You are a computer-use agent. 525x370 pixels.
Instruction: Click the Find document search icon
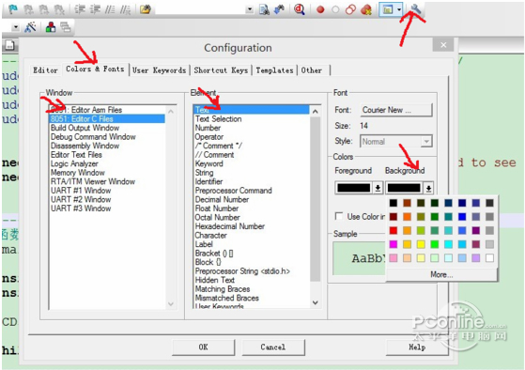click(264, 9)
